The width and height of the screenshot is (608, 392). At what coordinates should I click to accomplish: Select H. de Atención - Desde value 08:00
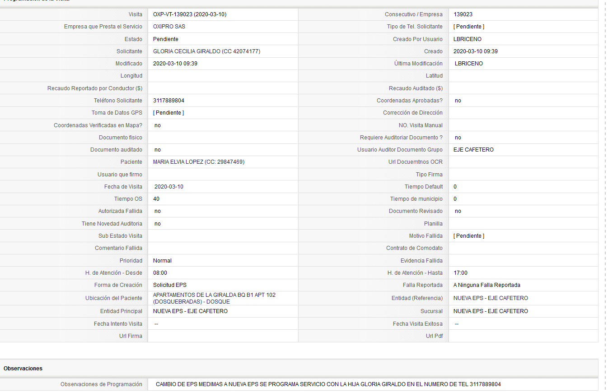click(160, 273)
